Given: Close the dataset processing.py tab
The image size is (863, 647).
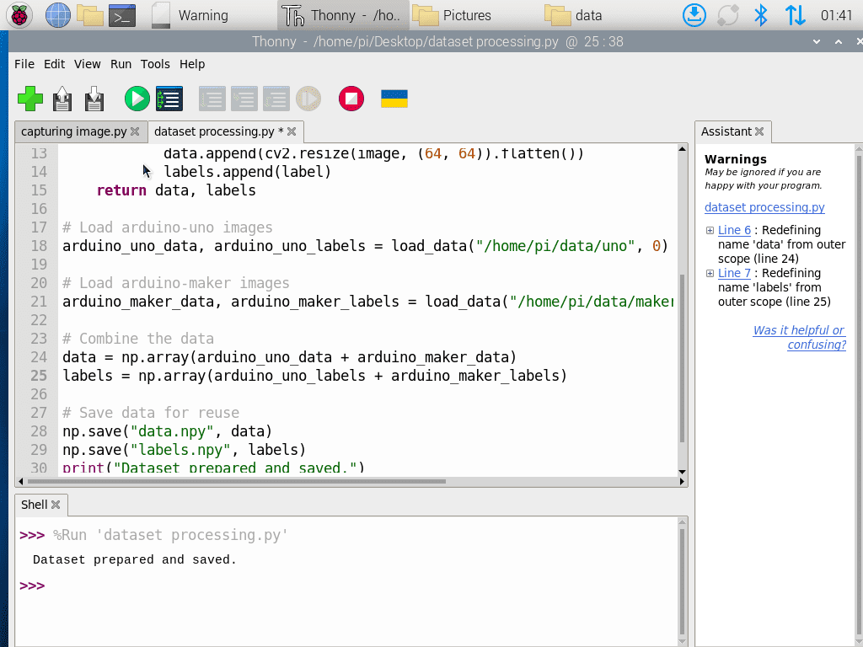Looking at the screenshot, I should click(292, 131).
